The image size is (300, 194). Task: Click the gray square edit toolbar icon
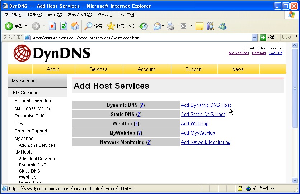point(183,26)
